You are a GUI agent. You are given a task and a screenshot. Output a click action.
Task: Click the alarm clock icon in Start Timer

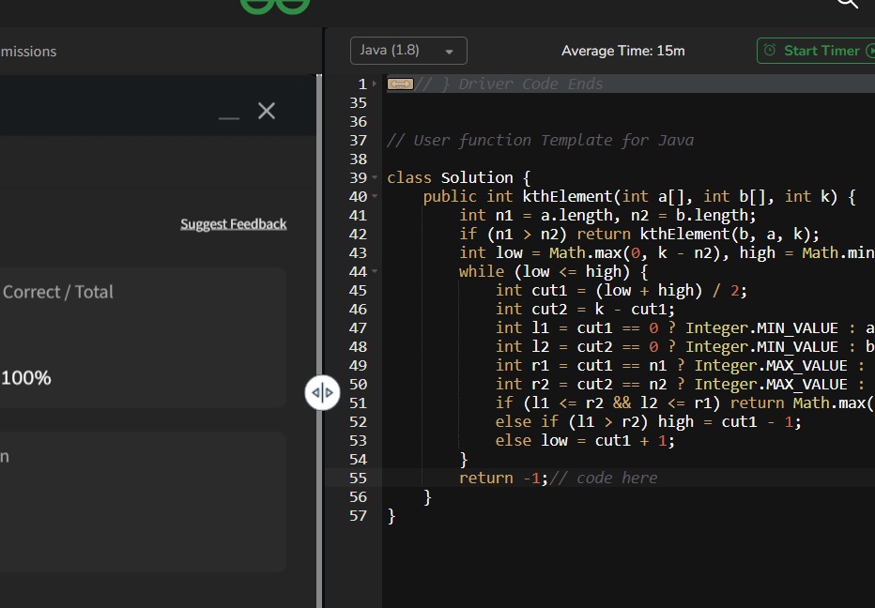[770, 51]
